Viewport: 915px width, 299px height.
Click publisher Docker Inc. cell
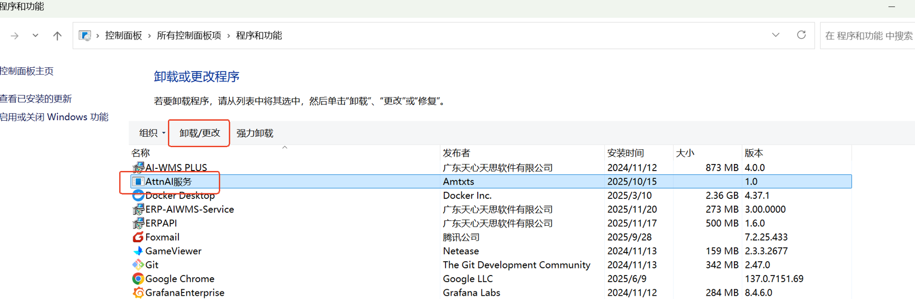coord(467,195)
